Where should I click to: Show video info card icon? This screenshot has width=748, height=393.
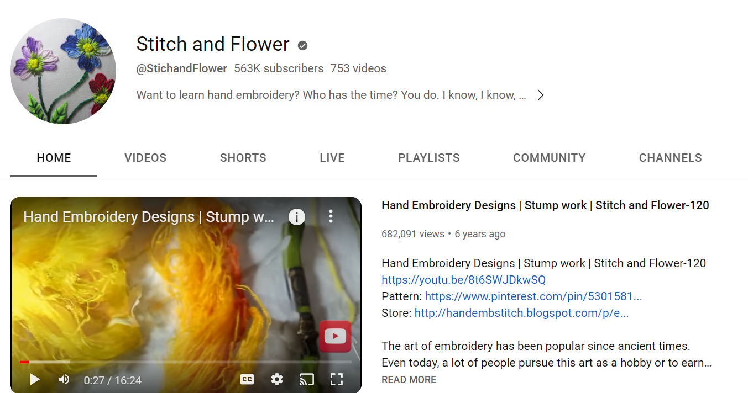[x=297, y=217]
